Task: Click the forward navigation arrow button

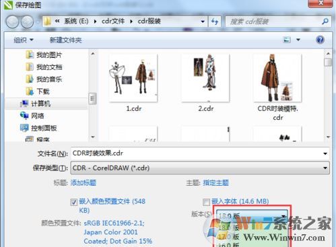Action: coord(27,22)
